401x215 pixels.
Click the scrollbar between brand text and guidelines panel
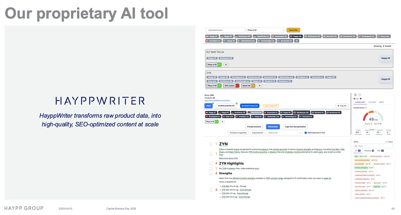pos(351,114)
